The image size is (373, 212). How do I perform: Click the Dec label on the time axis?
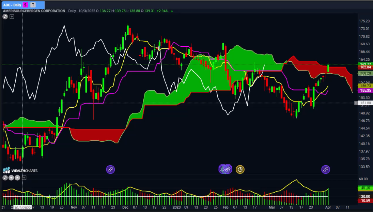coord(125,207)
